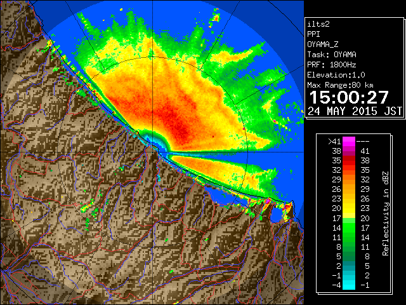The image size is (406, 305).
Task: Click the Reflectivity in dBZ axis label
Action: click(x=385, y=213)
